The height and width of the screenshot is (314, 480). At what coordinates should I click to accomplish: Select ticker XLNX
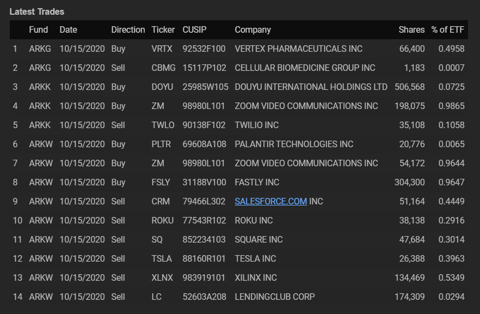click(162, 278)
